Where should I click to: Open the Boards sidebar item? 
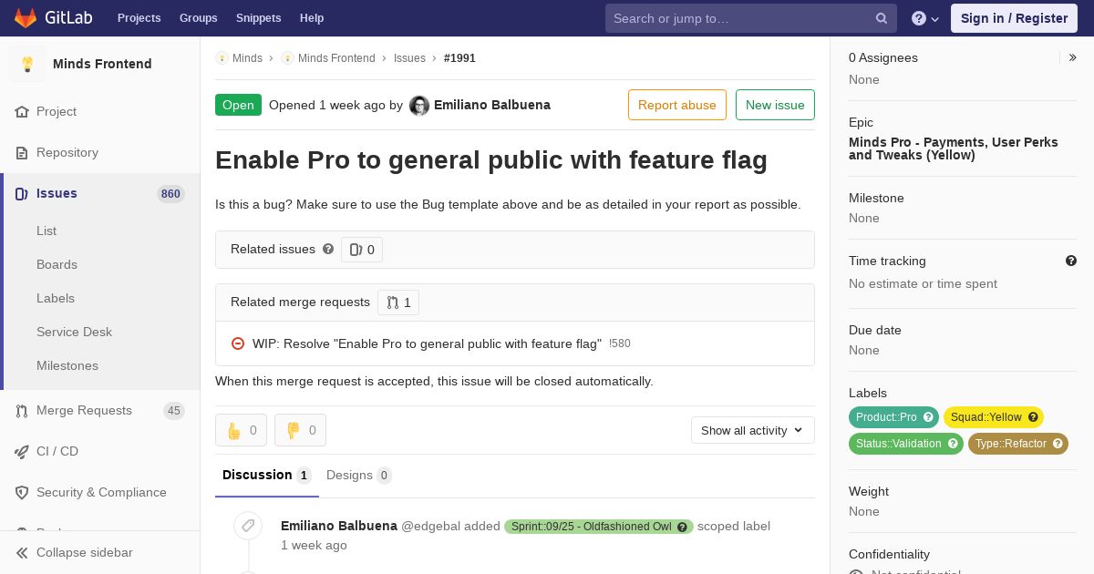click(57, 264)
